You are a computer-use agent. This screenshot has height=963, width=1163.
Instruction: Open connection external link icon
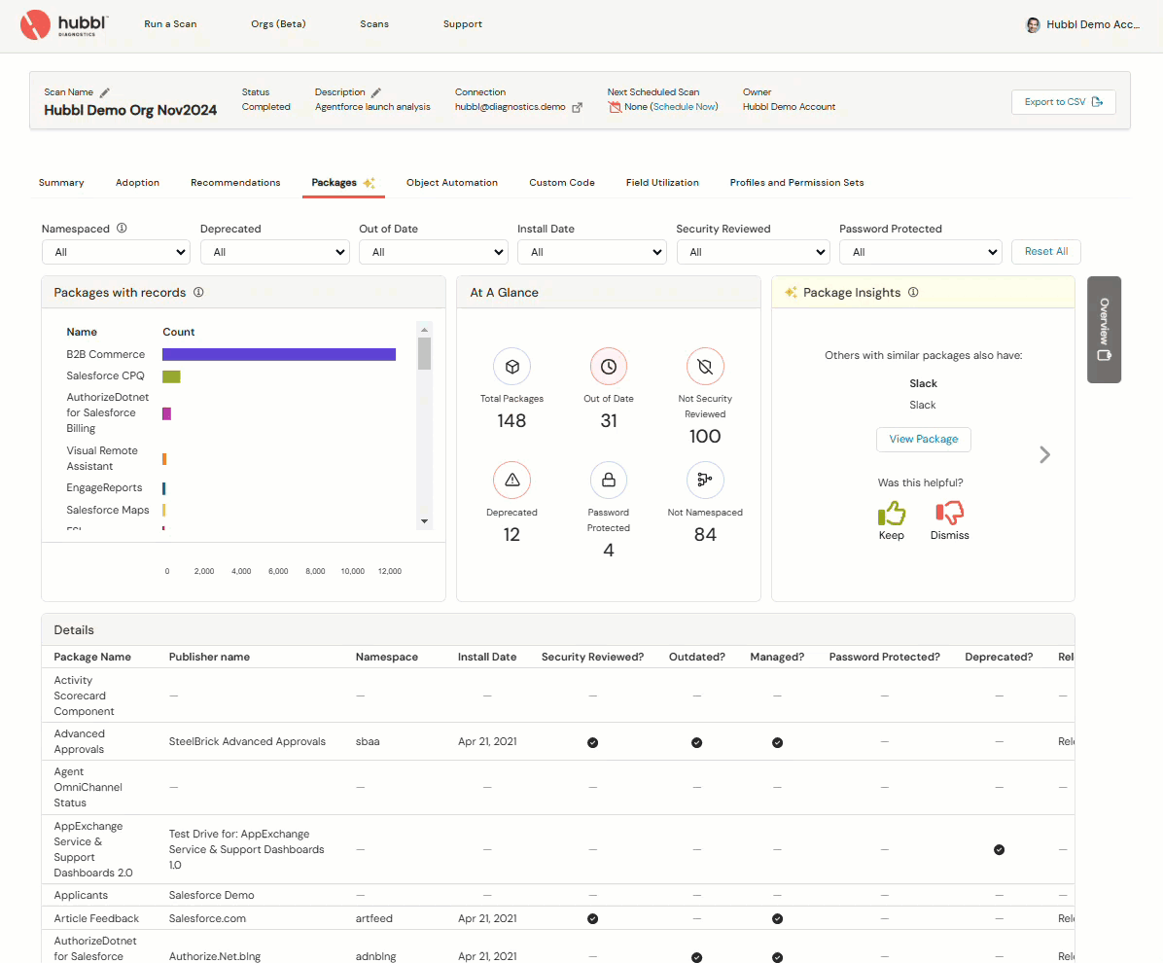click(x=577, y=108)
